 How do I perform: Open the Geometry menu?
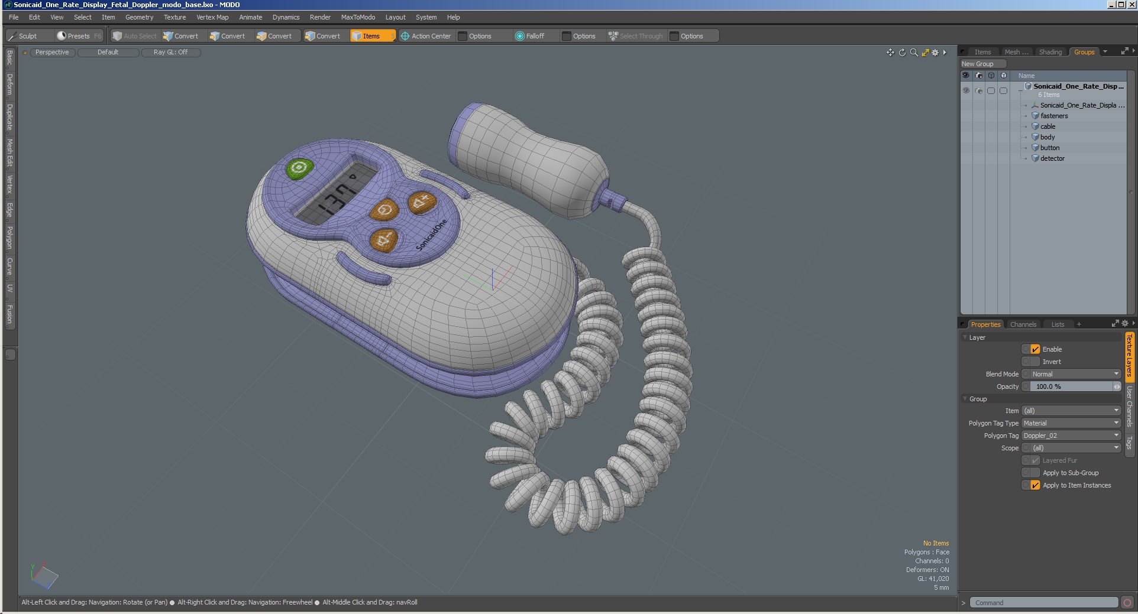(139, 17)
